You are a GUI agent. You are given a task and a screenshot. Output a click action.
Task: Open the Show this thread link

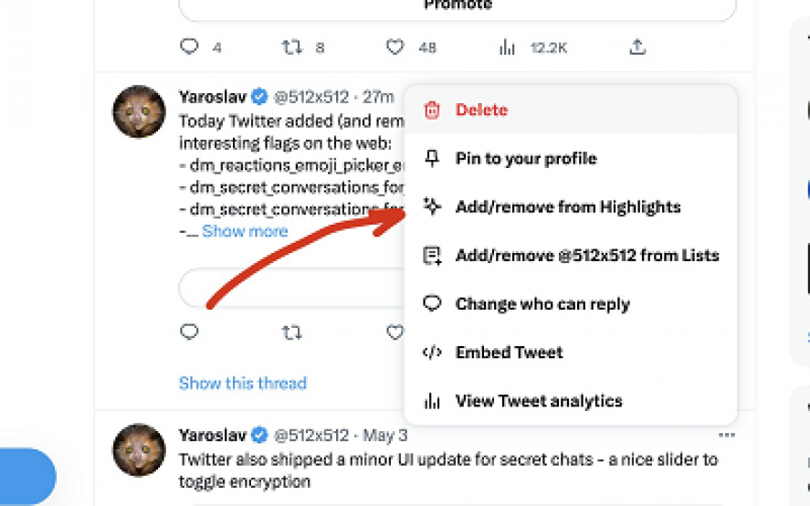(243, 383)
